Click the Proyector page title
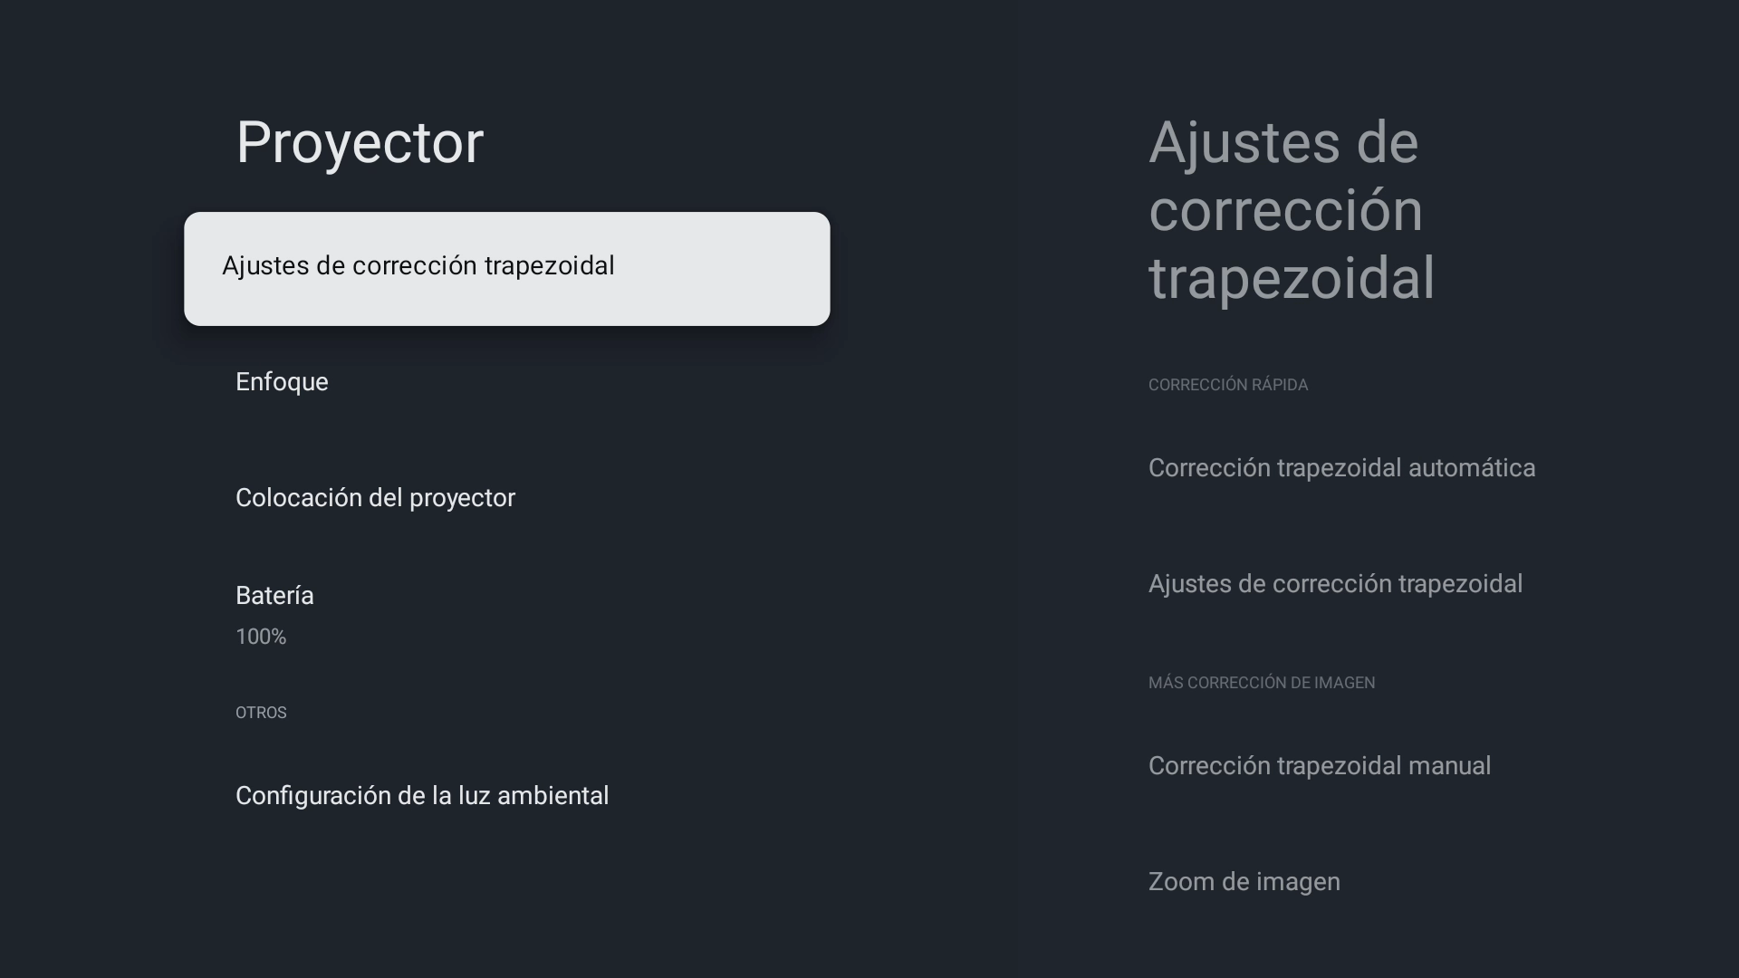1739x978 pixels. tap(360, 142)
